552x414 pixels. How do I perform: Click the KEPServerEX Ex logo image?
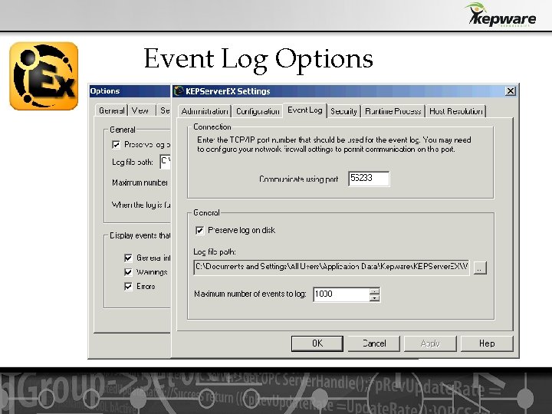tap(44, 76)
